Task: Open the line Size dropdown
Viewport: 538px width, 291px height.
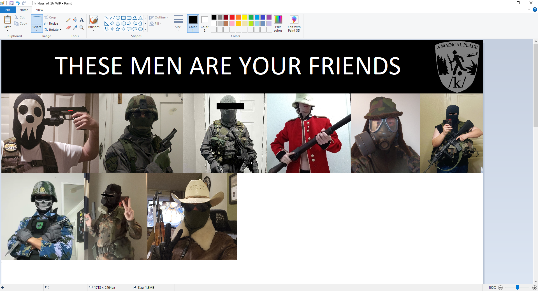Action: pos(178,23)
